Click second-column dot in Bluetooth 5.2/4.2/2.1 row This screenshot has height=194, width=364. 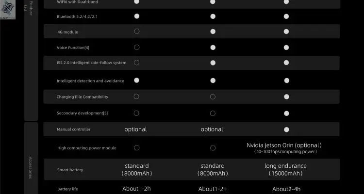(213, 16)
